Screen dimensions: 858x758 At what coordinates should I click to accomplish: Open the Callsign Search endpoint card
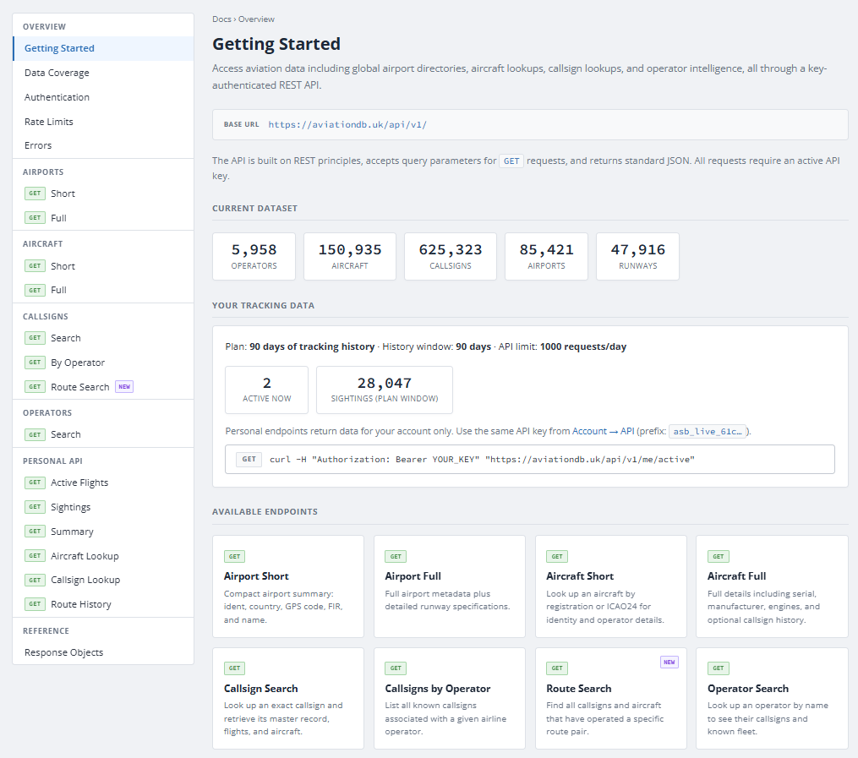tap(288, 698)
